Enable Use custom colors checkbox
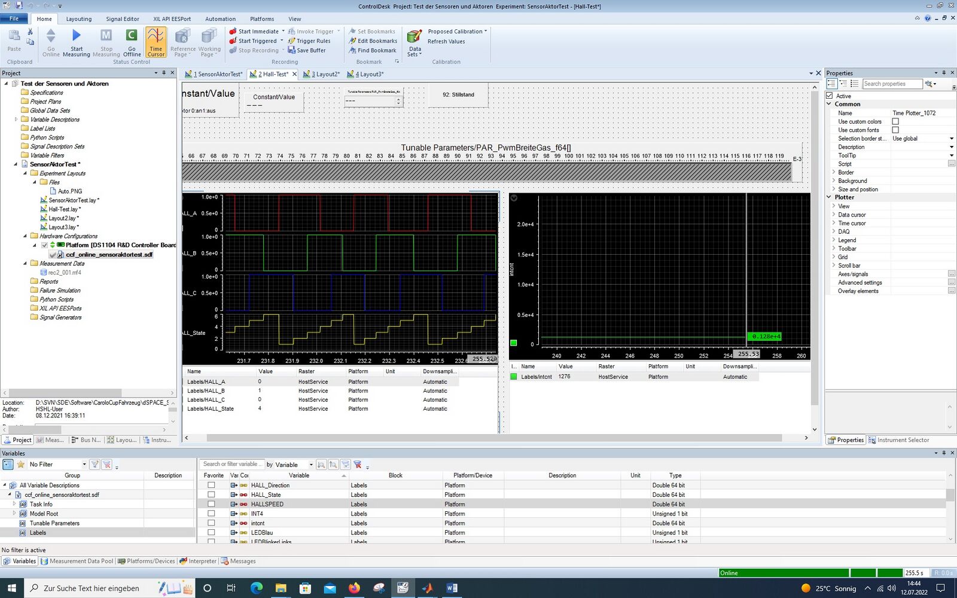Image resolution: width=957 pixels, height=598 pixels. click(895, 121)
